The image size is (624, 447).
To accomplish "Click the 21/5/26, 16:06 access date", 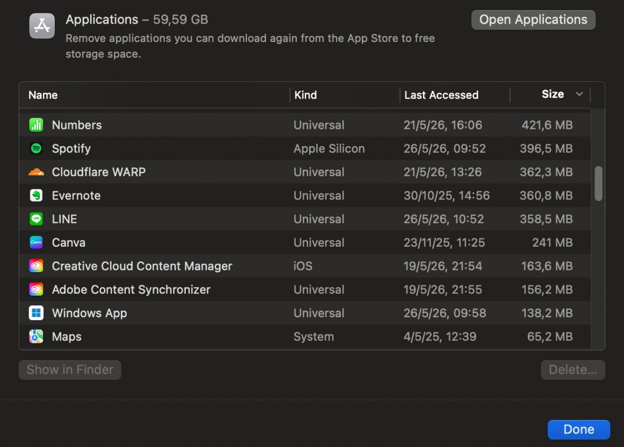I will [443, 125].
